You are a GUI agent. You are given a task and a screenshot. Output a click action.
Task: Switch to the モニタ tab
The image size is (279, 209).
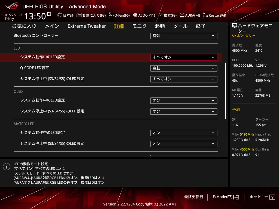click(139, 26)
